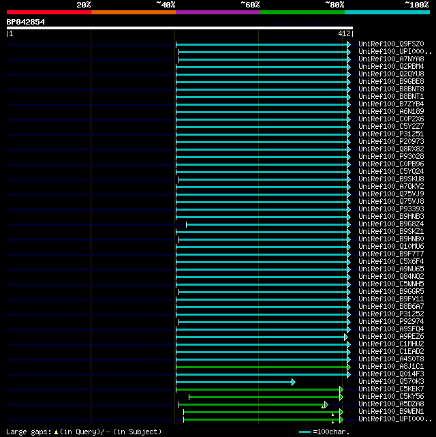Click the orange ~40% identity color segment
436x437 pixels.
[134, 12]
